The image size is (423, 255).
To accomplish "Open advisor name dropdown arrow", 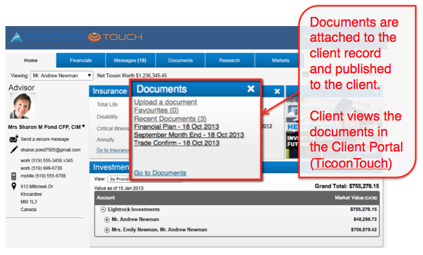I will coord(84,126).
